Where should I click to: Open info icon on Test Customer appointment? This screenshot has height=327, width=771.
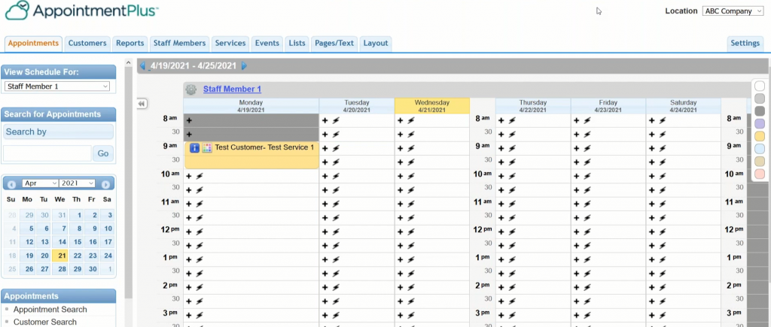click(194, 148)
